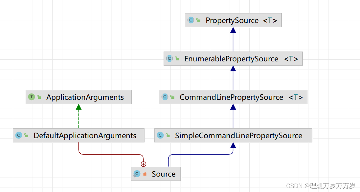The width and height of the screenshot is (360, 192).
Task: Click the PropertySource class icon
Action: click(x=191, y=20)
